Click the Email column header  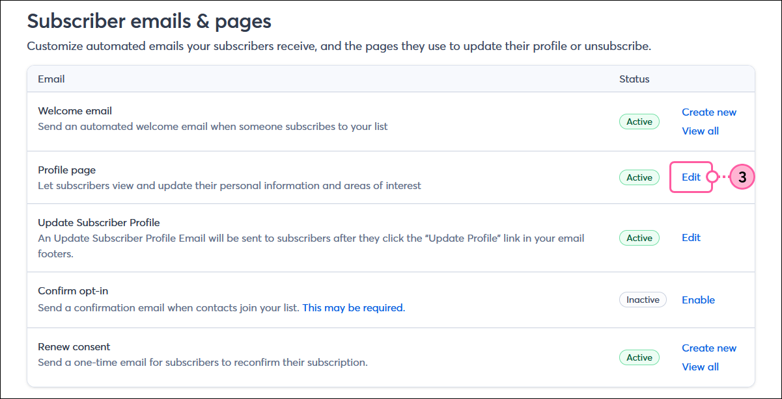(51, 79)
